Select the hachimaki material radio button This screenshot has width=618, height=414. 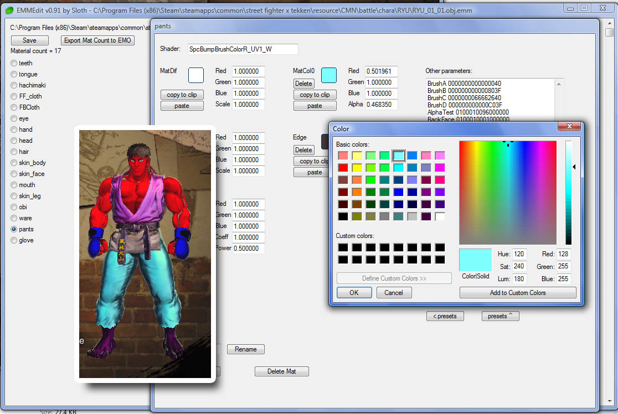14,85
